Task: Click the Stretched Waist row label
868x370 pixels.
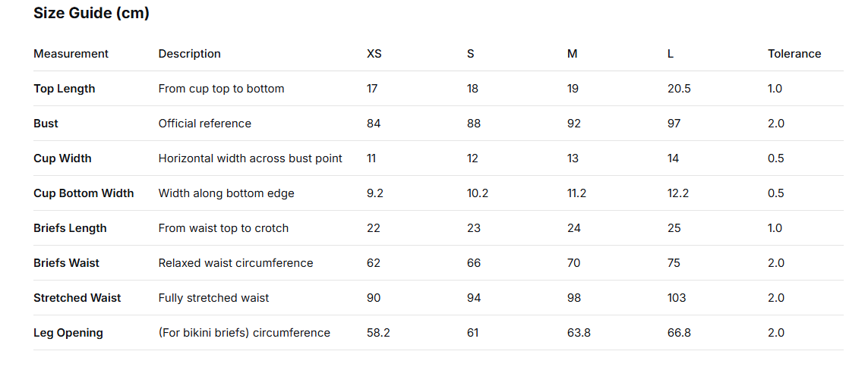Action: tap(77, 298)
